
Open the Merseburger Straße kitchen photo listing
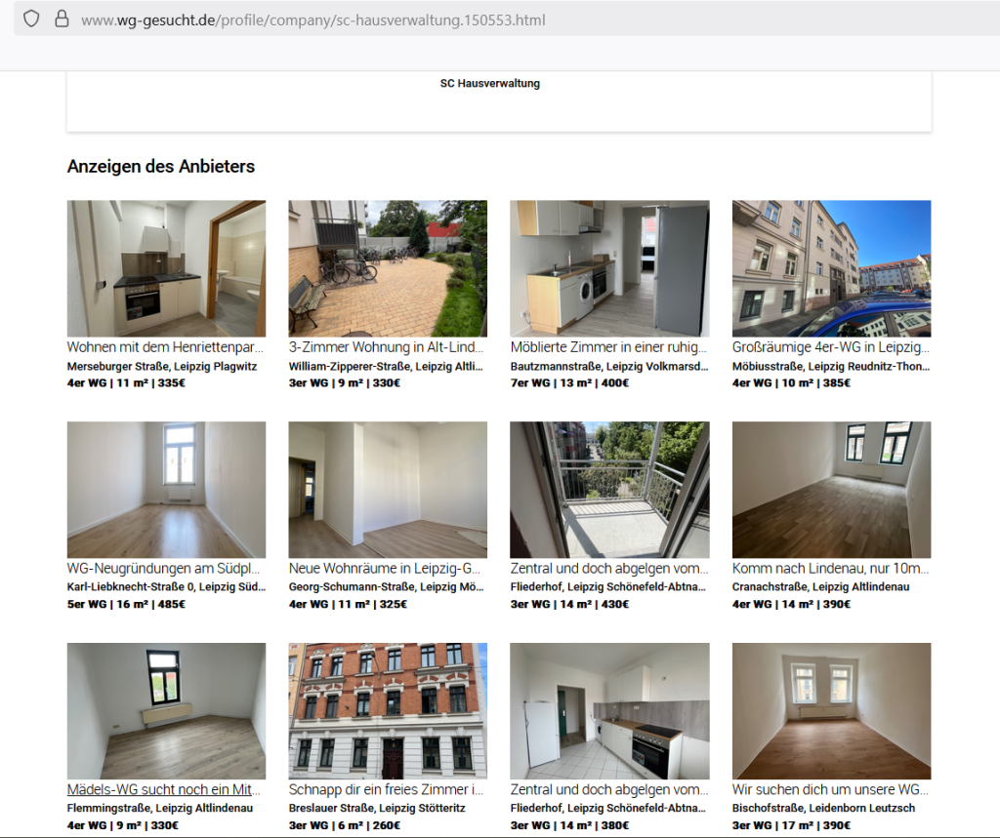pyautogui.click(x=166, y=268)
